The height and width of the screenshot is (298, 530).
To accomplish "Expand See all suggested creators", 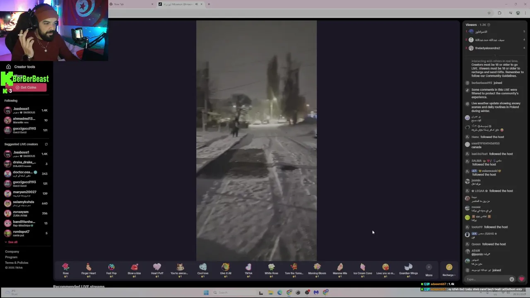I will click(x=11, y=242).
